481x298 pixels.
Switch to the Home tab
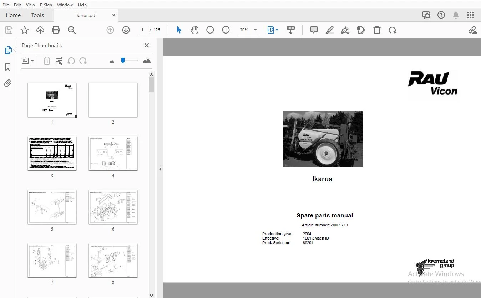(x=13, y=15)
